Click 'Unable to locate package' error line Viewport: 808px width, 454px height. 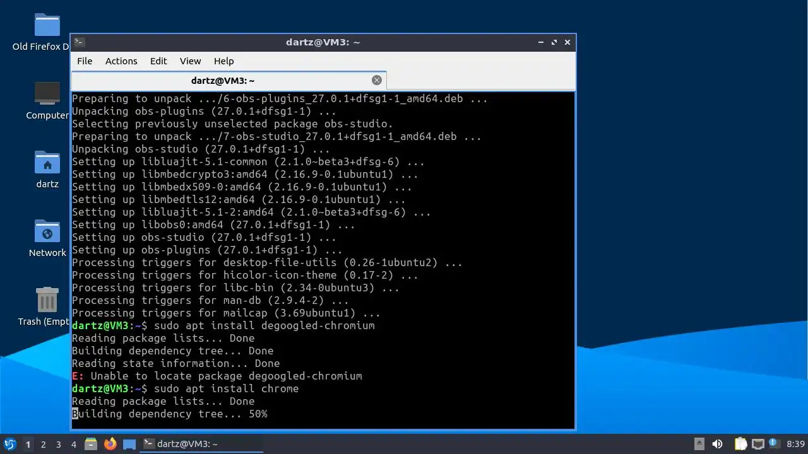217,376
